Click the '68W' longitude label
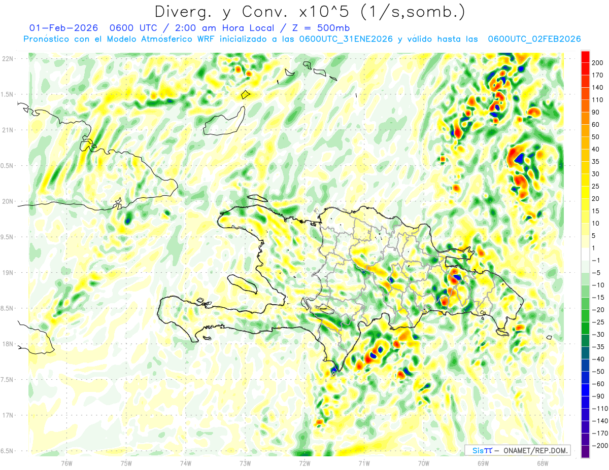Viewport: 609px width, 470px height. point(543,463)
